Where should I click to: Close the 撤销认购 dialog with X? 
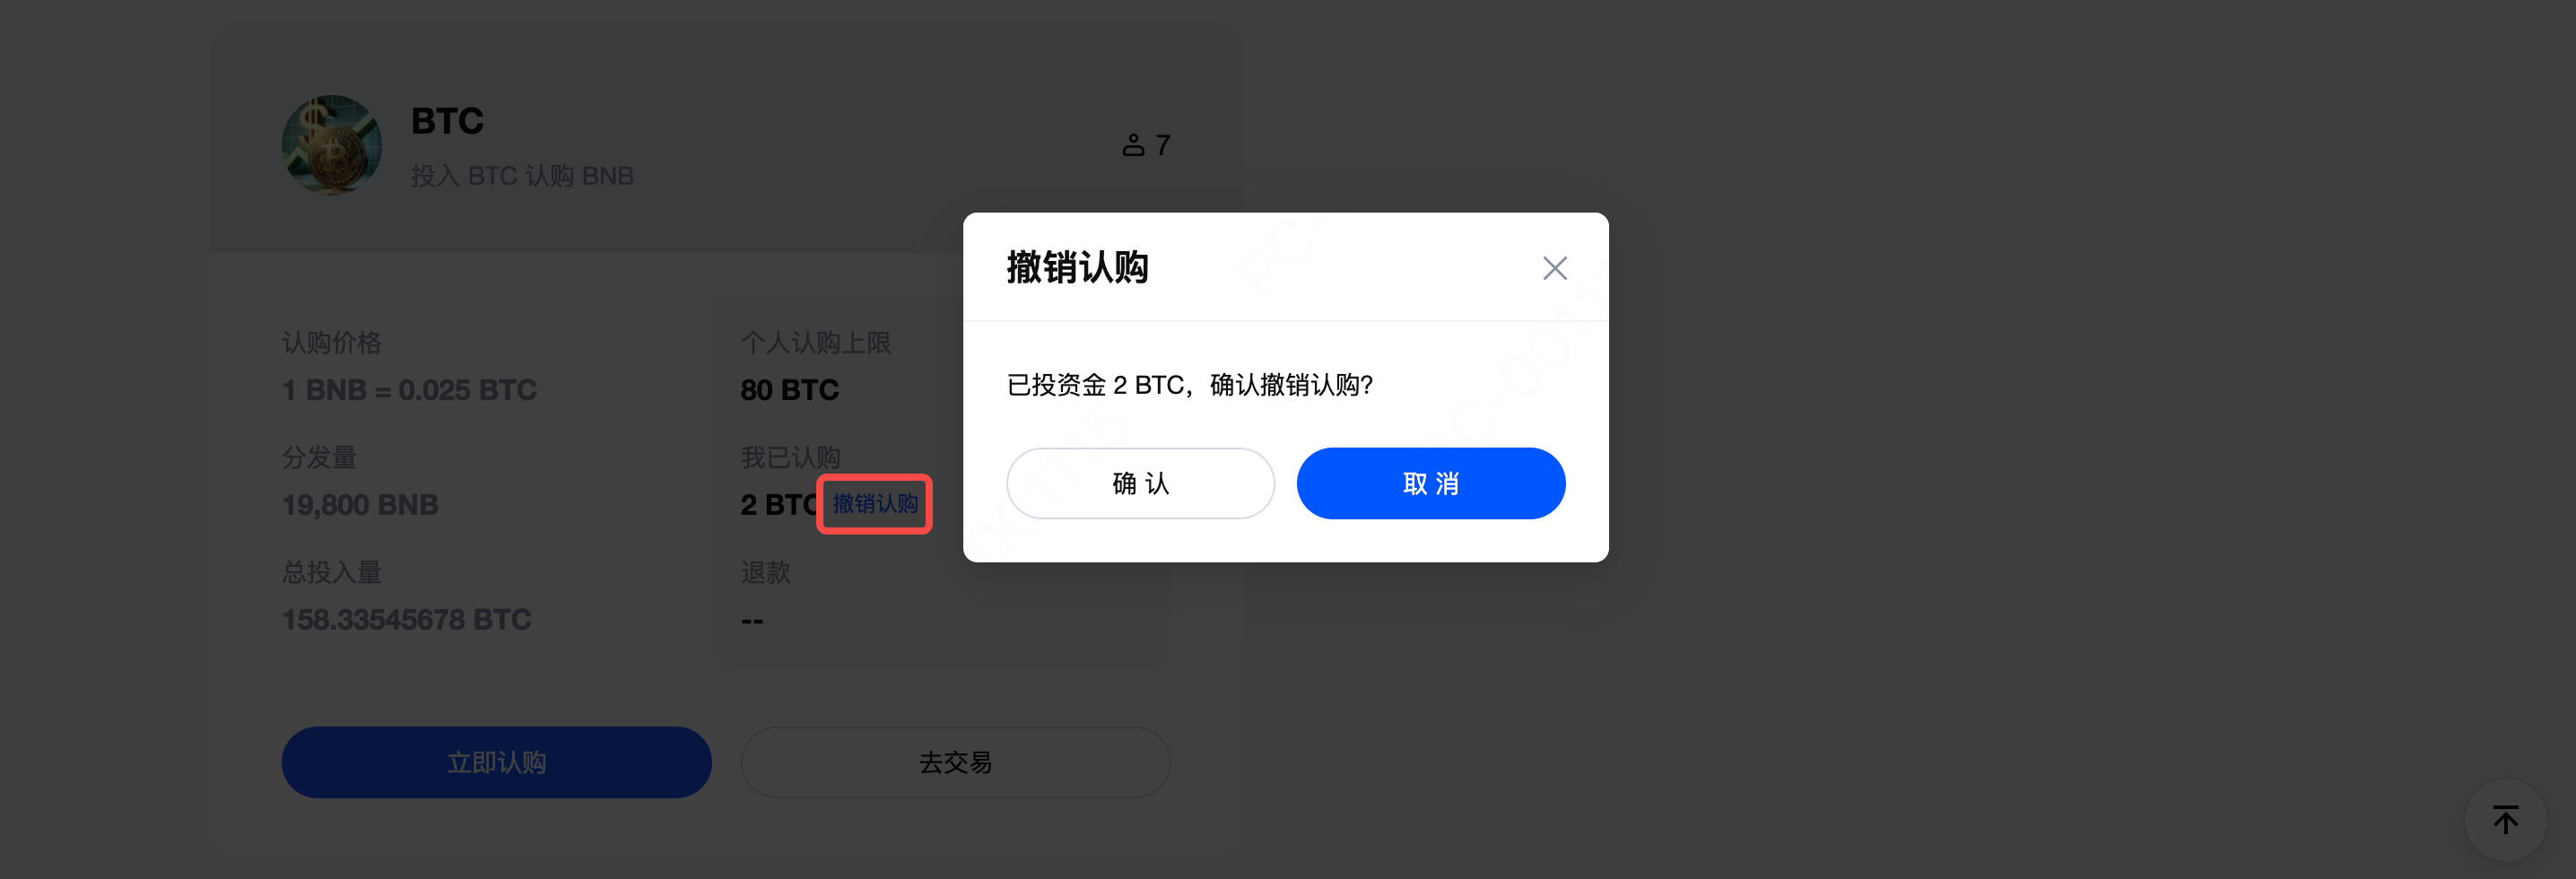[1554, 268]
